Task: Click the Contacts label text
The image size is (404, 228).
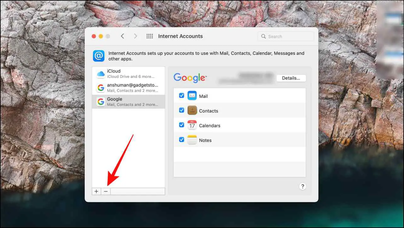Action: coord(208,111)
